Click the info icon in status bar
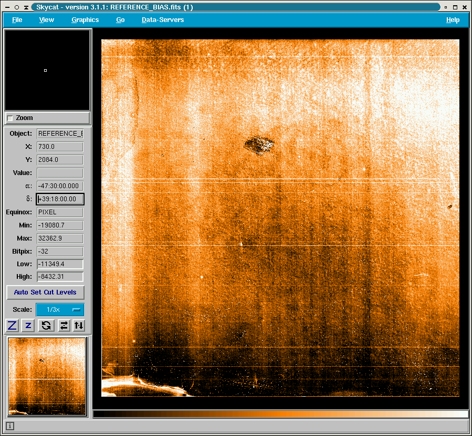The height and width of the screenshot is (436, 472). [x=9, y=426]
